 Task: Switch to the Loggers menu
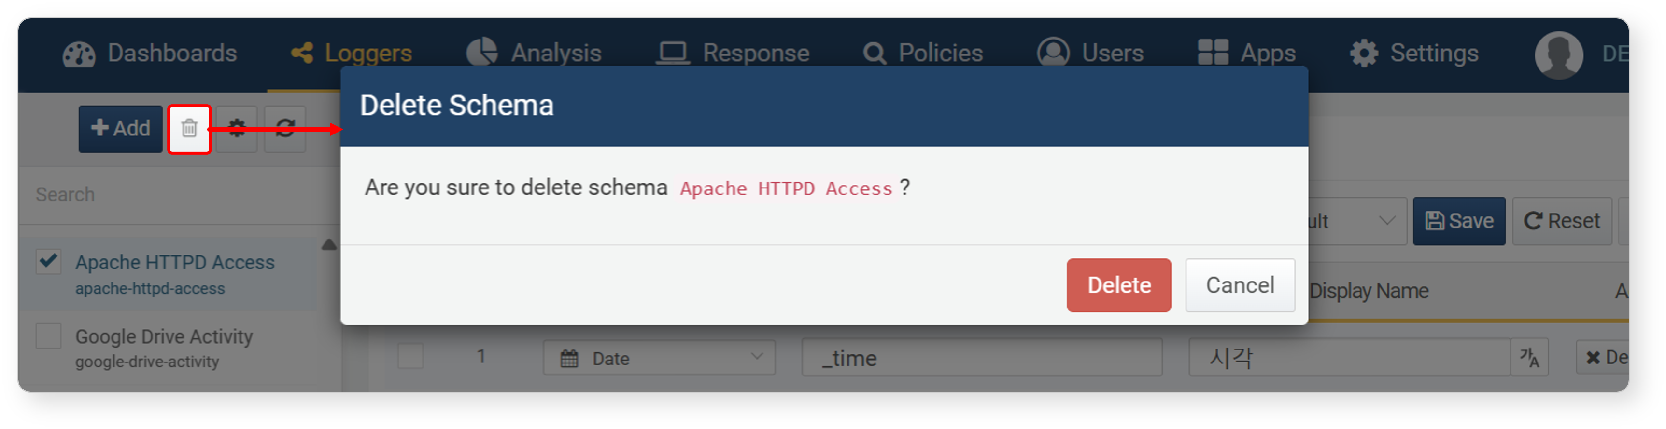coord(351,54)
